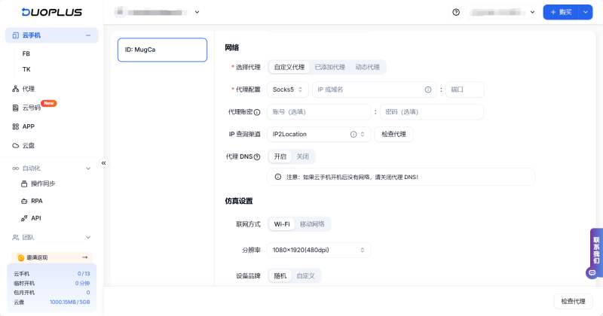Switch to the 已添加代理 tab

click(x=329, y=67)
